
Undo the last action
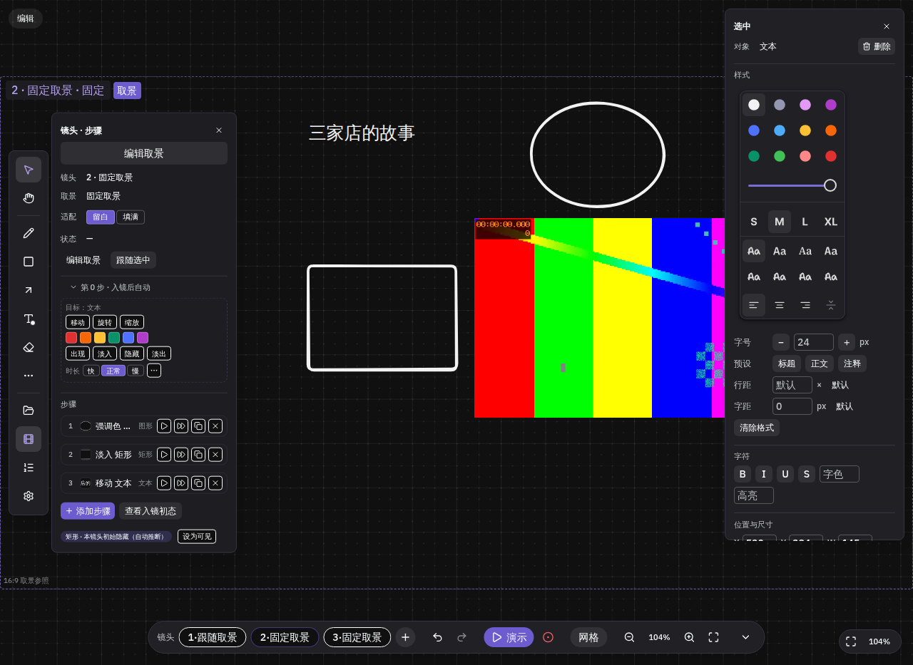[437, 637]
